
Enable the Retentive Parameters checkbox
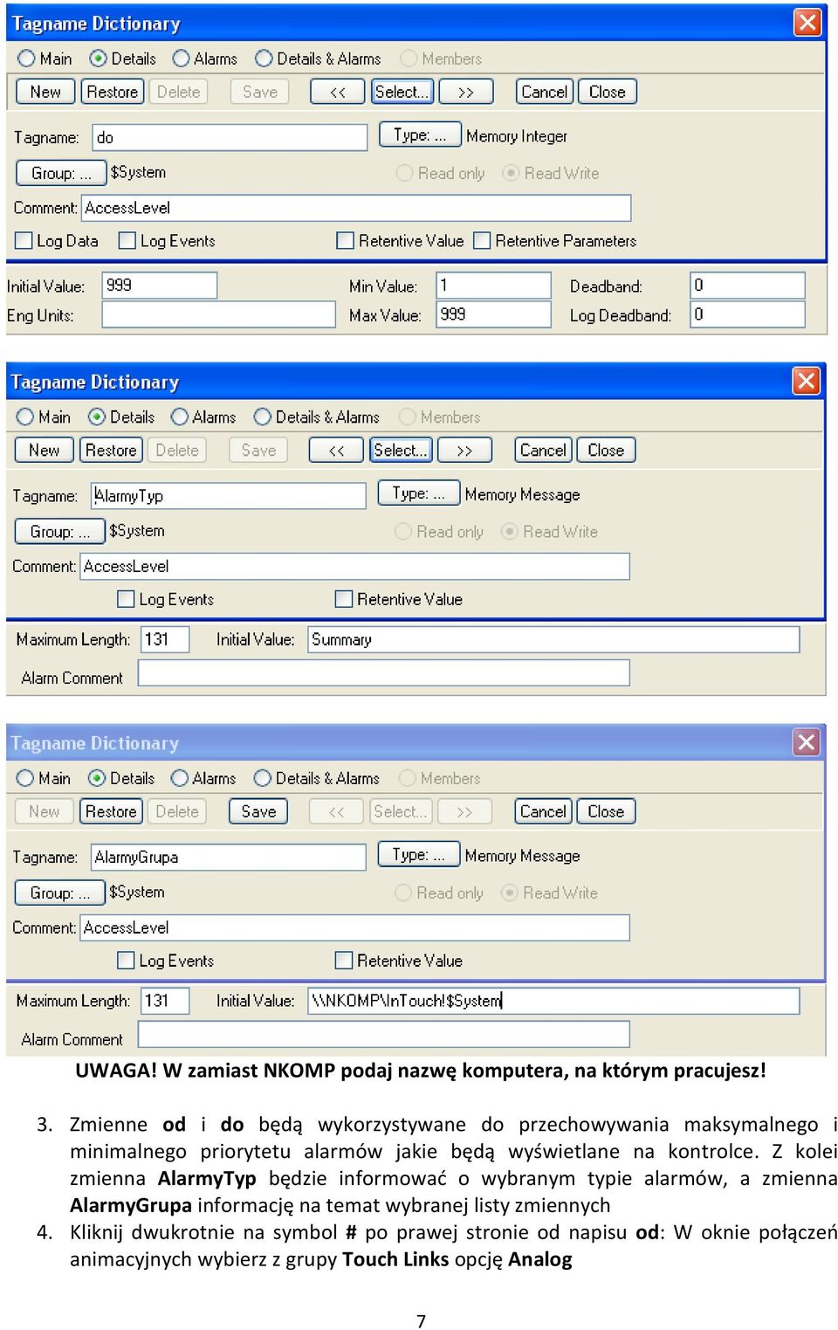tap(482, 241)
